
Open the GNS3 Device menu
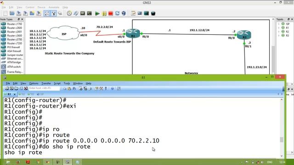pyautogui.click(x=41, y=7)
